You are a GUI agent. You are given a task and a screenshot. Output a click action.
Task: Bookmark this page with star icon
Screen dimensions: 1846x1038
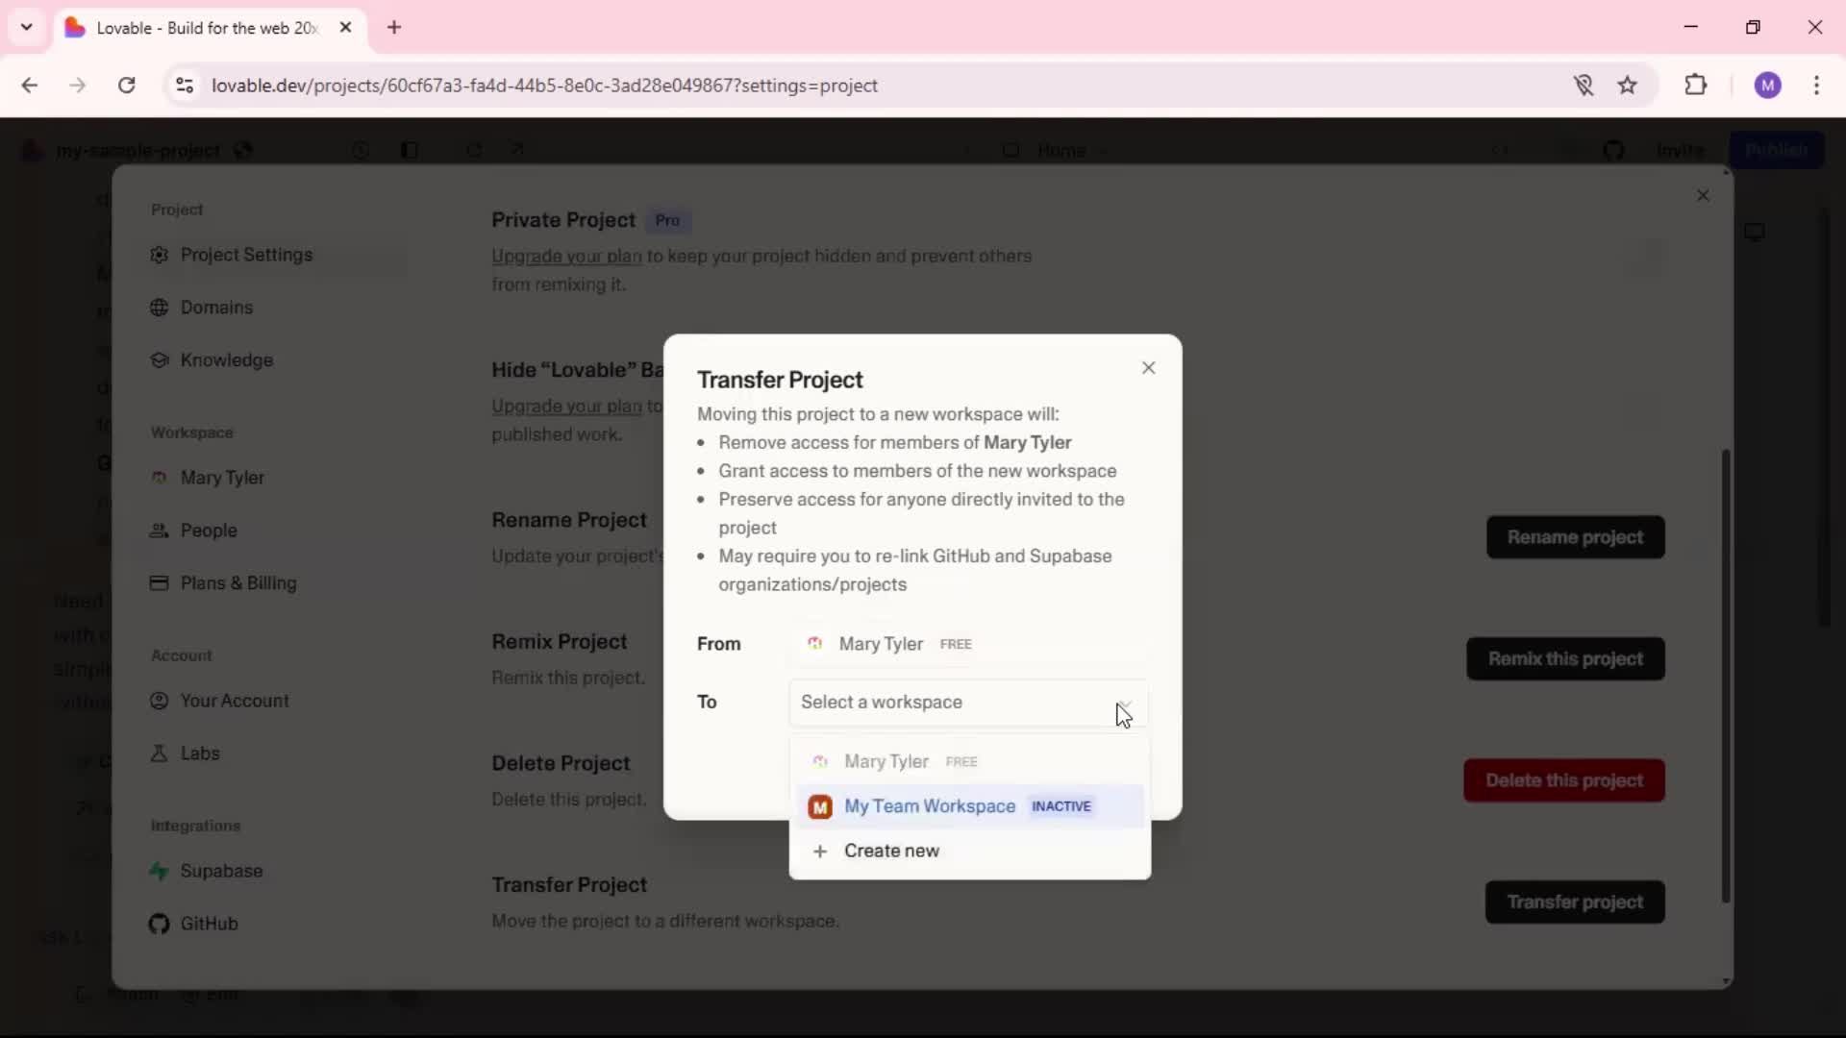coord(1627,86)
